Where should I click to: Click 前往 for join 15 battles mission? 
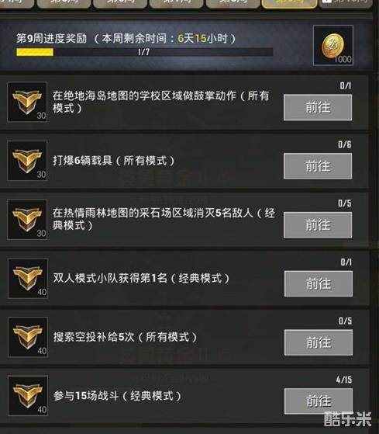click(x=319, y=401)
